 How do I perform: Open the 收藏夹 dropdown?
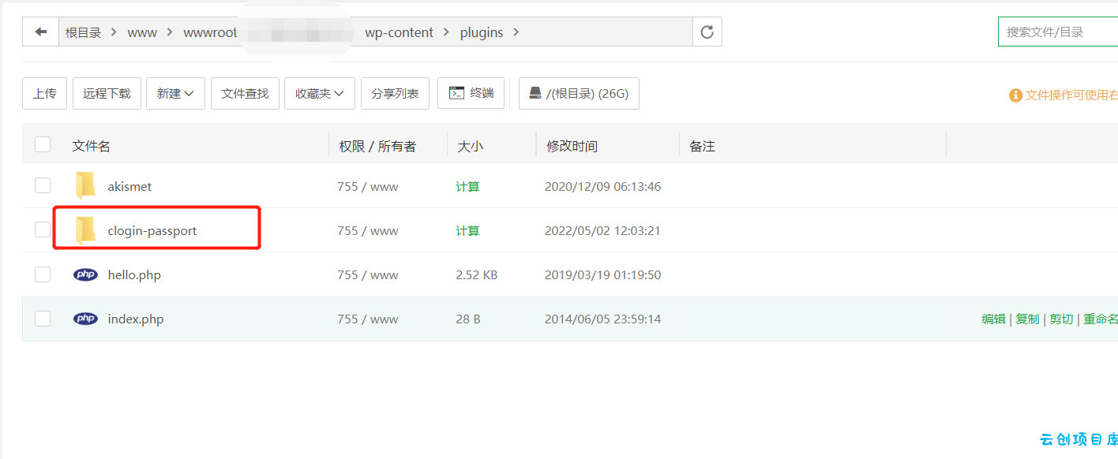coord(320,93)
